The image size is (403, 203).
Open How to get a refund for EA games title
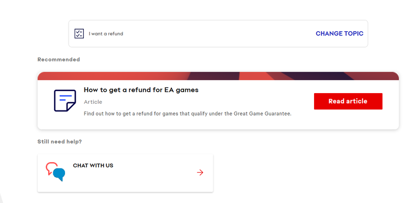(141, 90)
